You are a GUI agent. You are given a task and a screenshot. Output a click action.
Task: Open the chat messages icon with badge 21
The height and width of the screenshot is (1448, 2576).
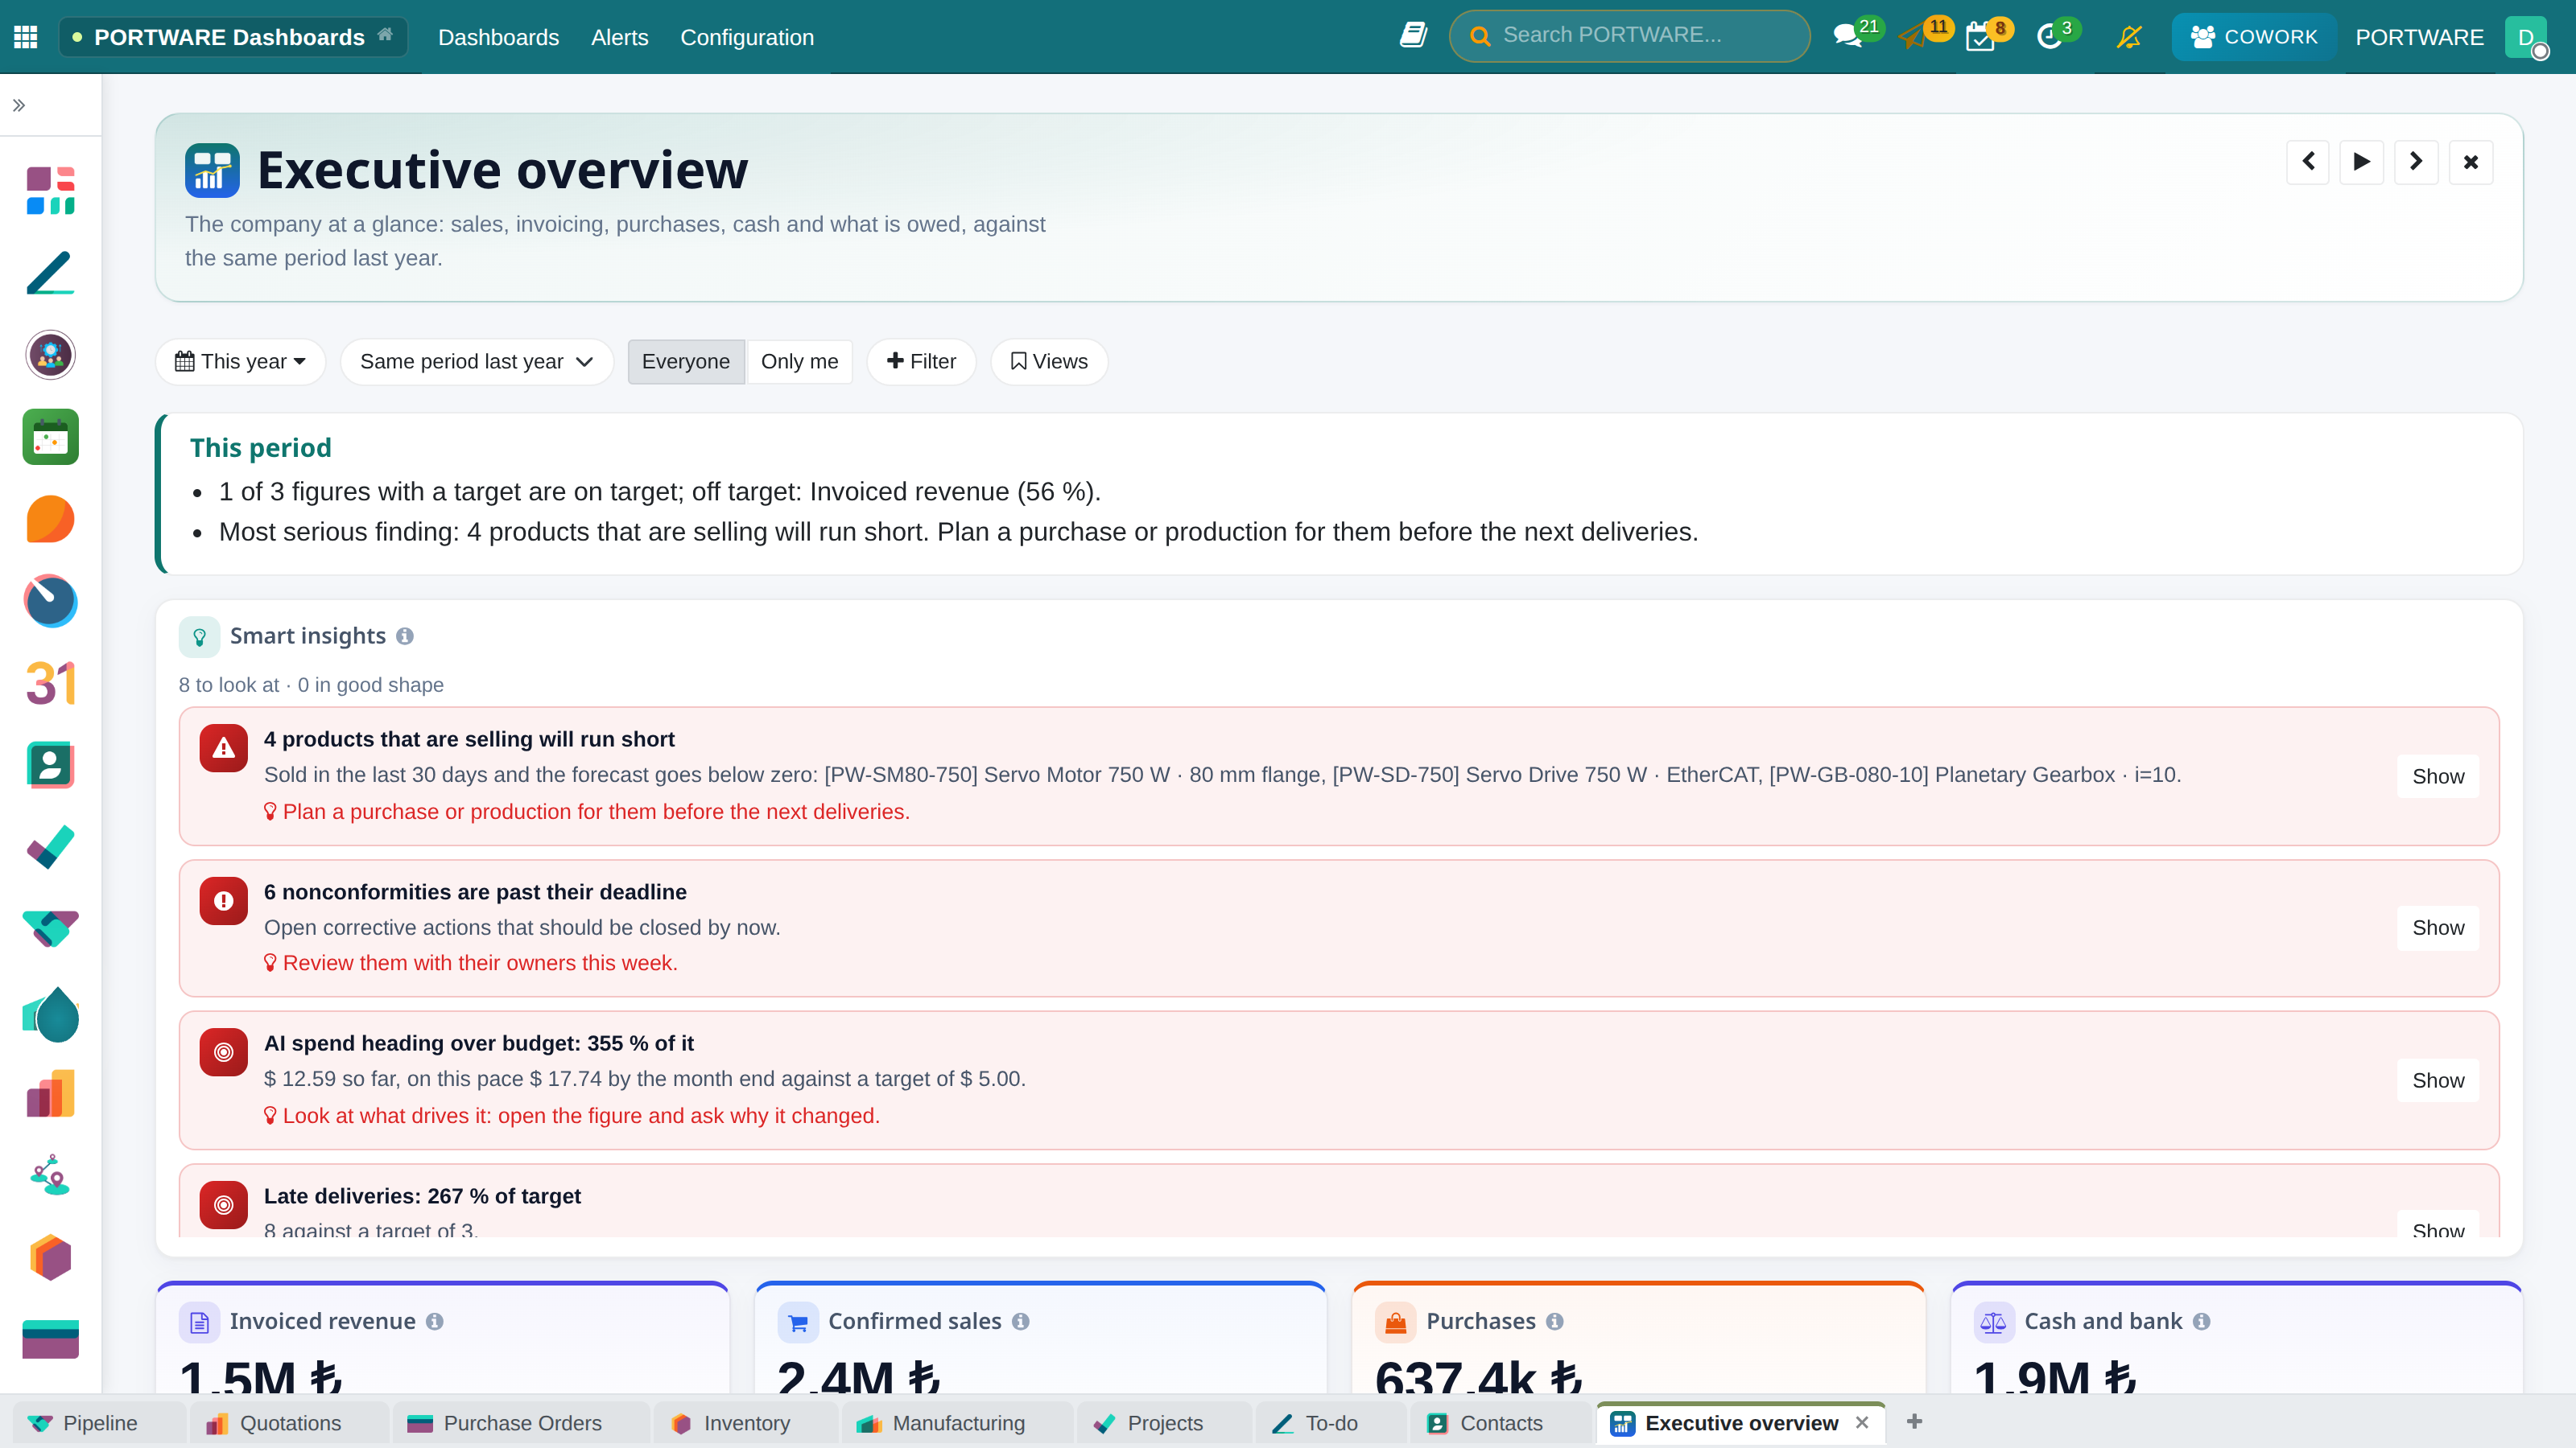click(1848, 37)
